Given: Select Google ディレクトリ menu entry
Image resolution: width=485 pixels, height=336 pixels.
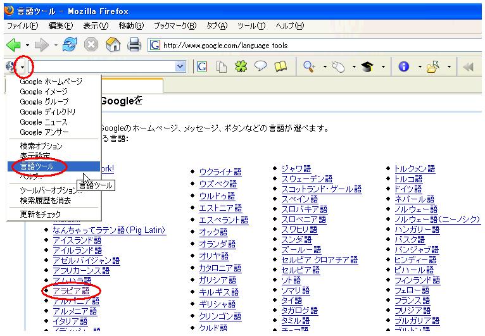Looking at the screenshot, I should 54,111.
